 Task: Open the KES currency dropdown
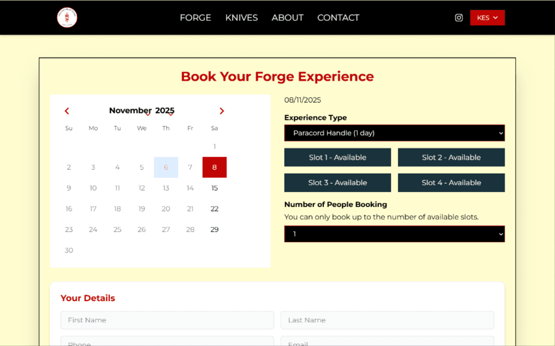[487, 18]
